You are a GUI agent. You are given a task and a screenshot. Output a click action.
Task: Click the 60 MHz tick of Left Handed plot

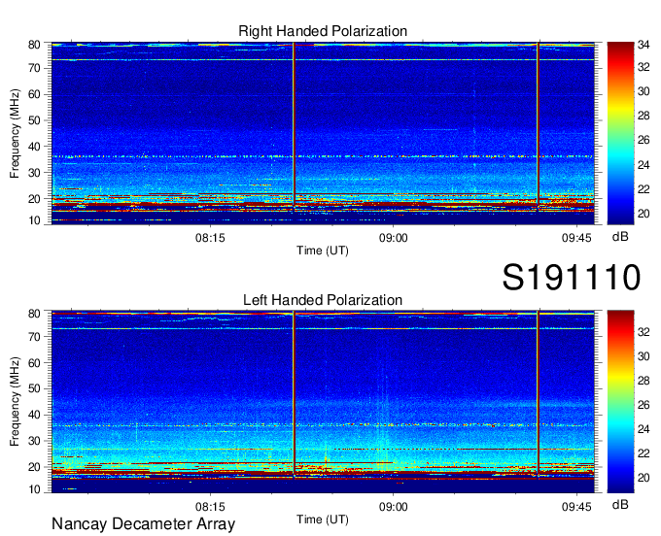pyautogui.click(x=34, y=363)
